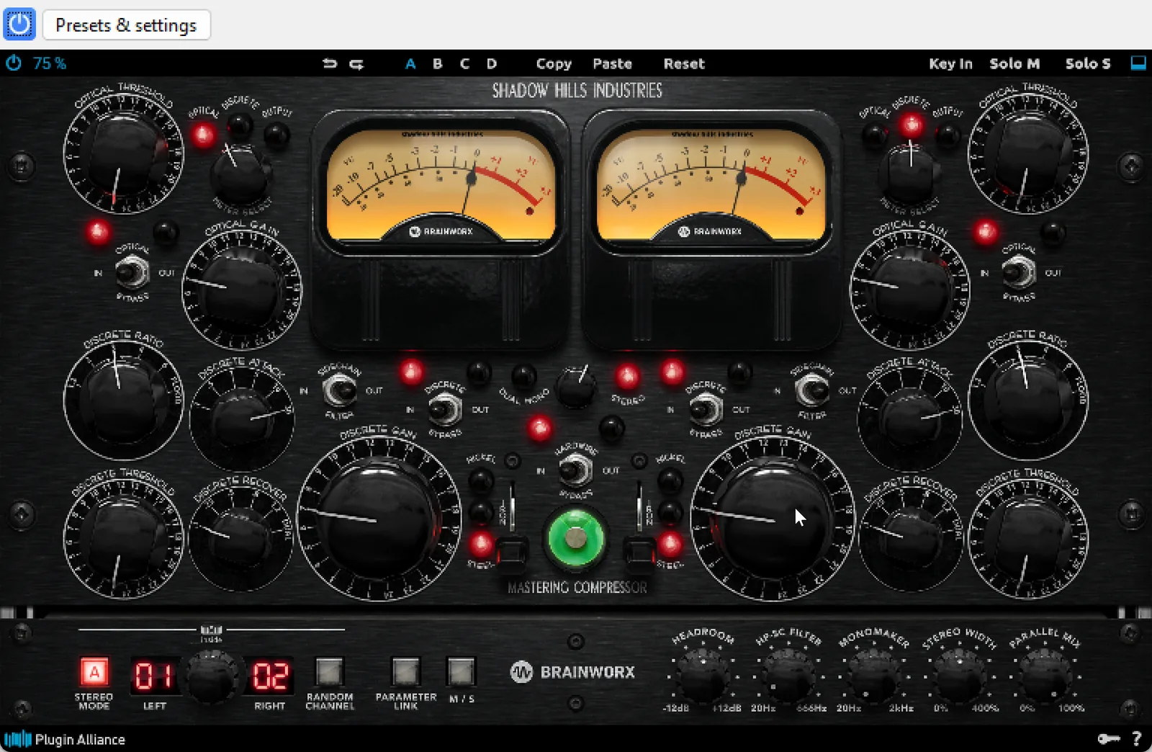Enable Solo S monitoring
This screenshot has width=1152, height=752.
point(1088,63)
